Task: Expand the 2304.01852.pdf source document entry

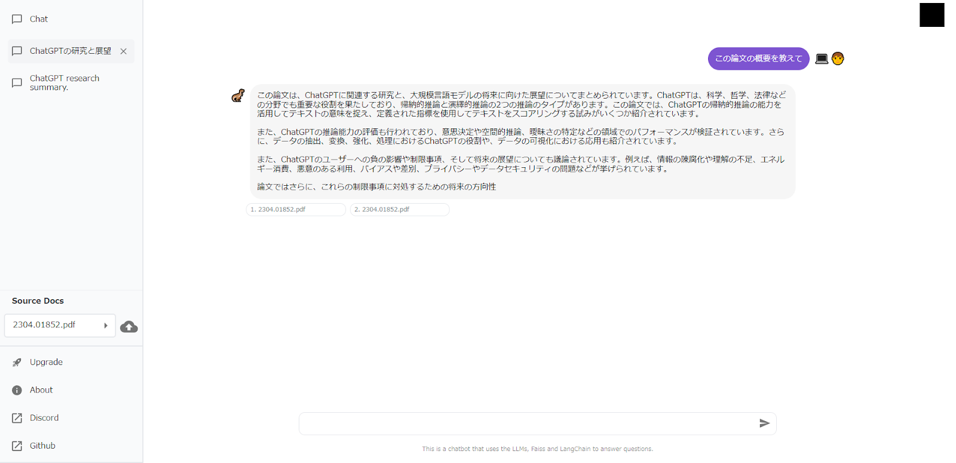Action: [x=60, y=326]
